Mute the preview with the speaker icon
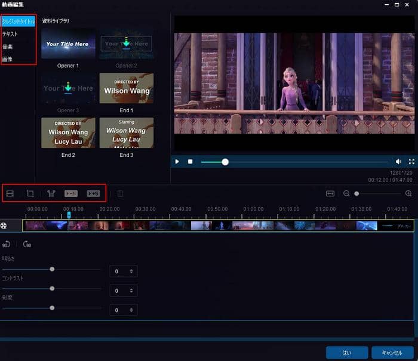 [398, 162]
